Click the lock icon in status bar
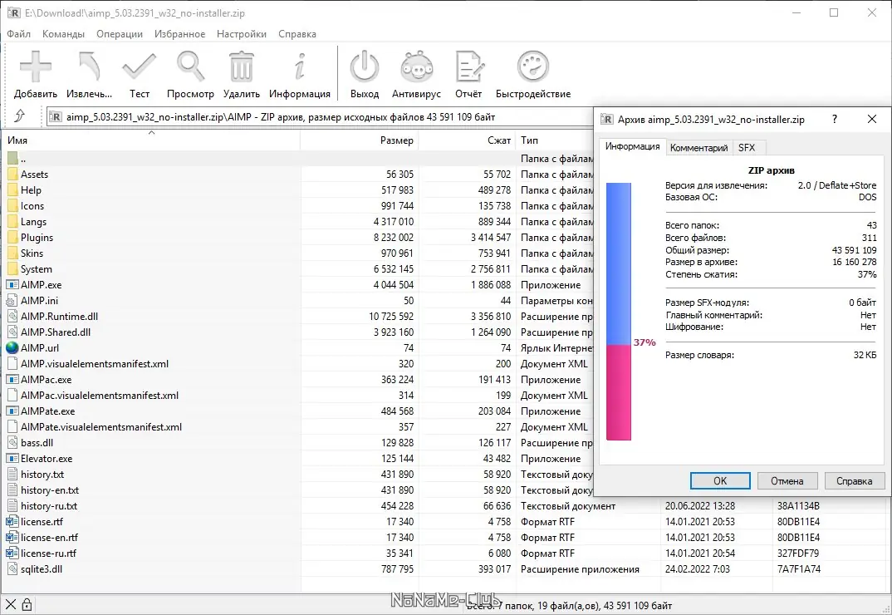This screenshot has height=615, width=892. (x=27, y=605)
